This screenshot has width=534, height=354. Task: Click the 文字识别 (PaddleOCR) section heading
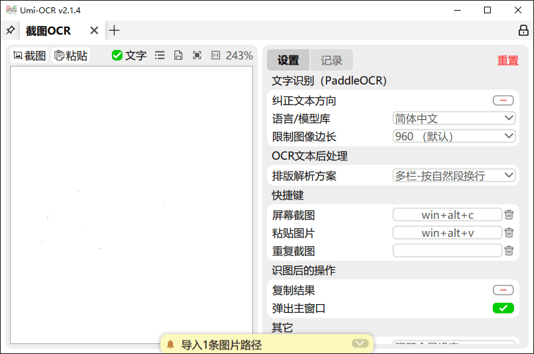[x=329, y=81]
